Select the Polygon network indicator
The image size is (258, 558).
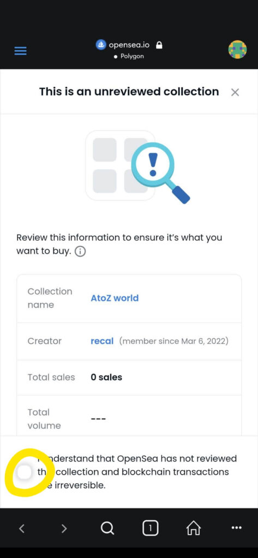pos(129,57)
